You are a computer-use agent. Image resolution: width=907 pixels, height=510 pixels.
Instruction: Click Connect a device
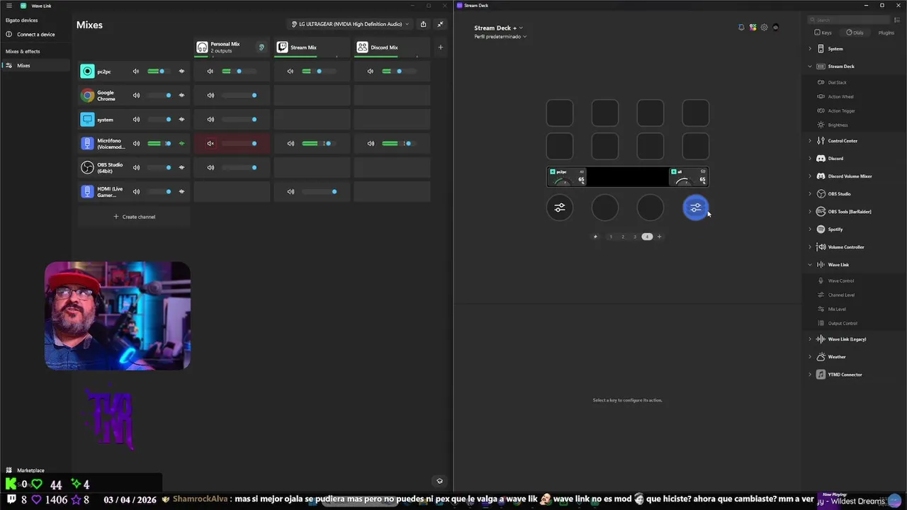[35, 34]
